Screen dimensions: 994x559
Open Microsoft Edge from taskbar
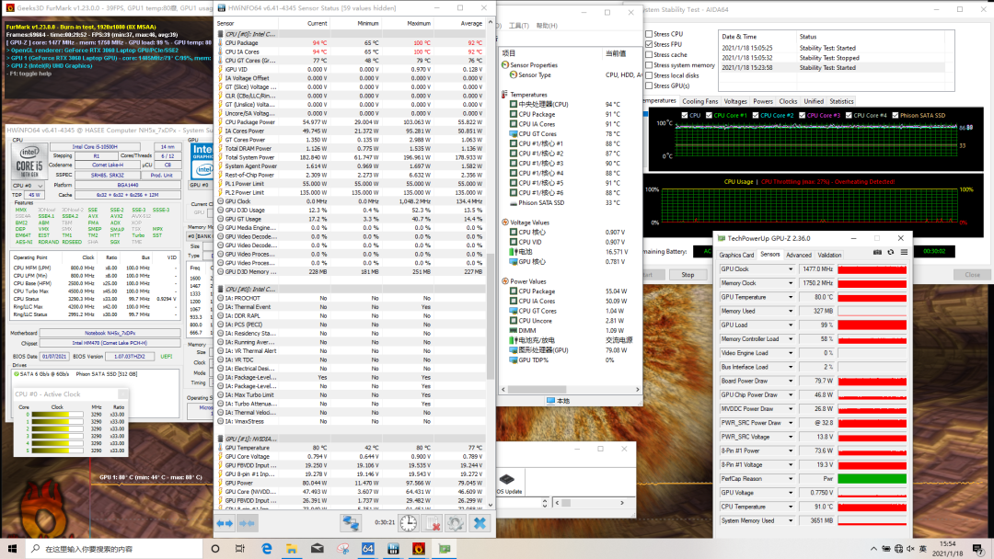click(x=267, y=549)
